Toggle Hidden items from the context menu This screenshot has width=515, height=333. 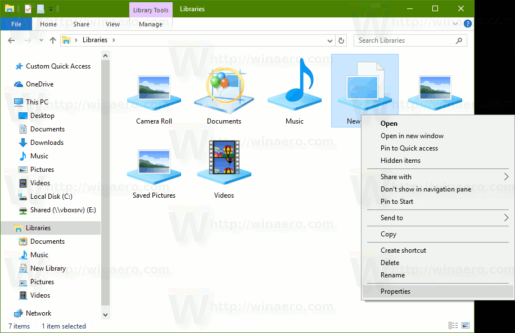tap(401, 161)
